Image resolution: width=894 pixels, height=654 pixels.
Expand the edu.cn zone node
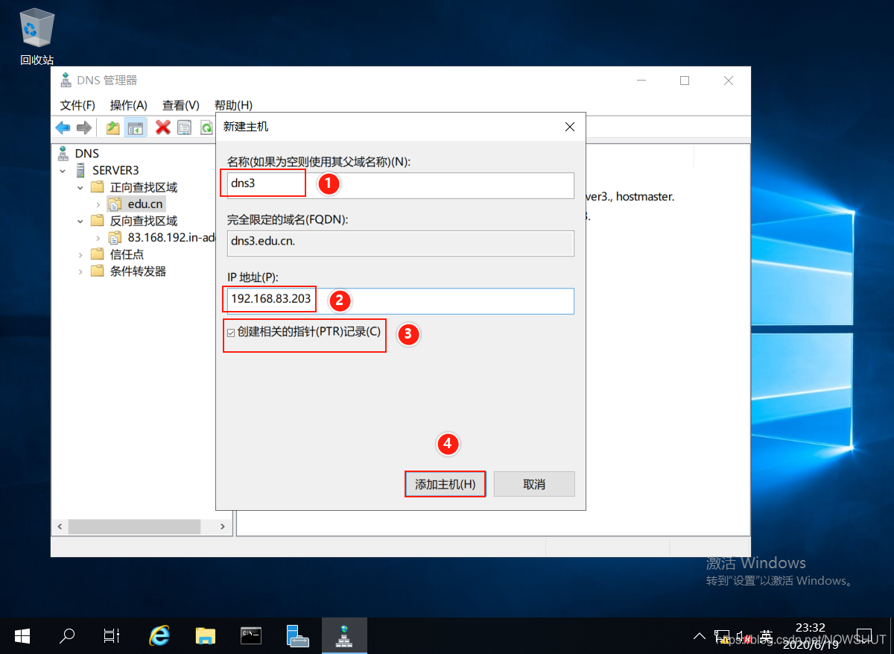[x=98, y=204]
